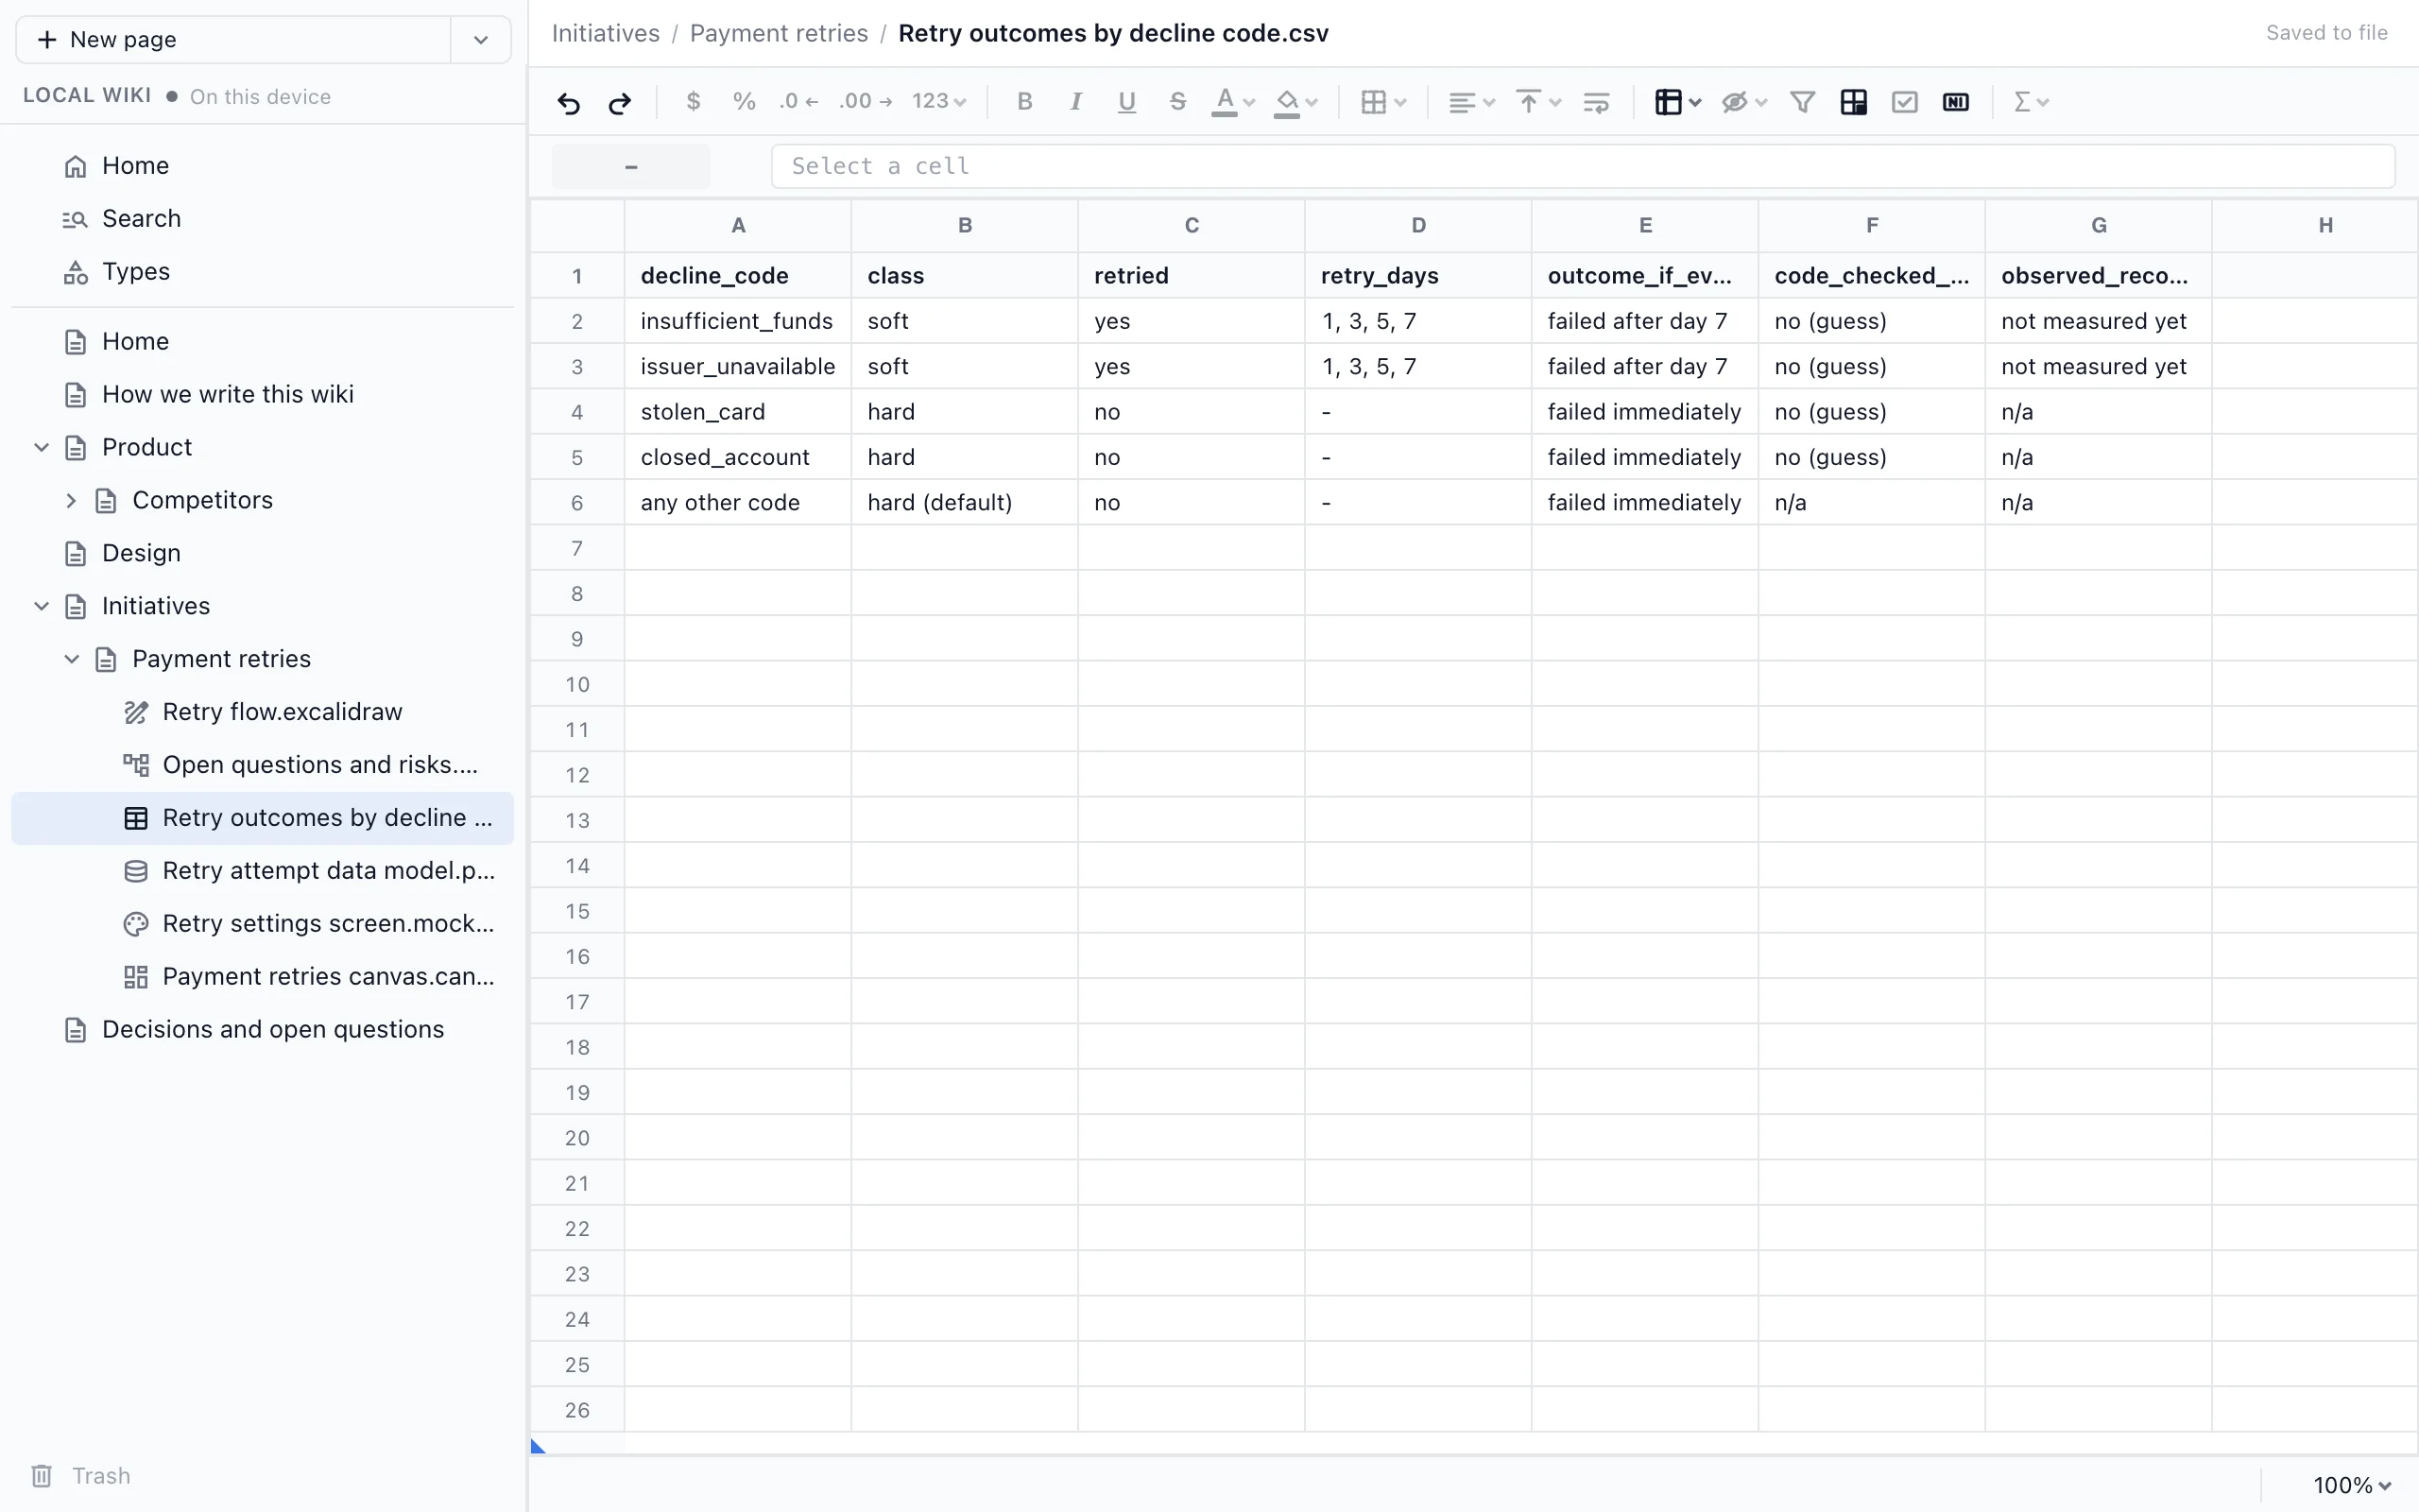This screenshot has height=1512, width=2419.
Task: Open fill color picker
Action: point(1296,102)
